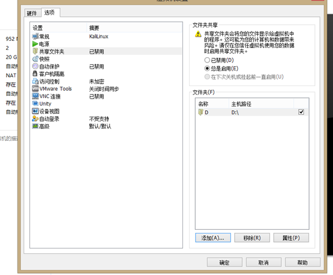The width and height of the screenshot is (333, 275).
Task: Select the 自动登录 row label
Action: (49, 119)
